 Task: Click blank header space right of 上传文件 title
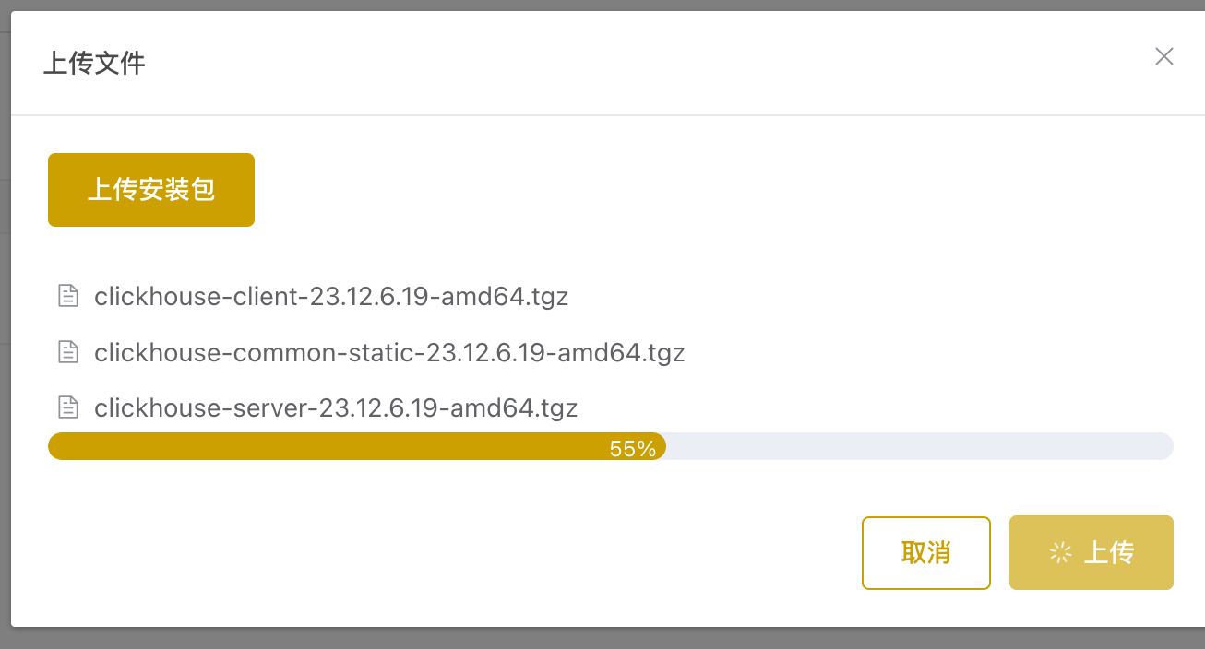point(646,64)
